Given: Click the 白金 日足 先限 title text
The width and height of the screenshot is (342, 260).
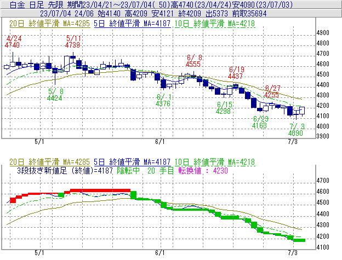Looking at the screenshot, I should 37,4.
